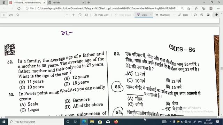
Task: Open a new browser tab with plus button
Action: tap(89, 2)
